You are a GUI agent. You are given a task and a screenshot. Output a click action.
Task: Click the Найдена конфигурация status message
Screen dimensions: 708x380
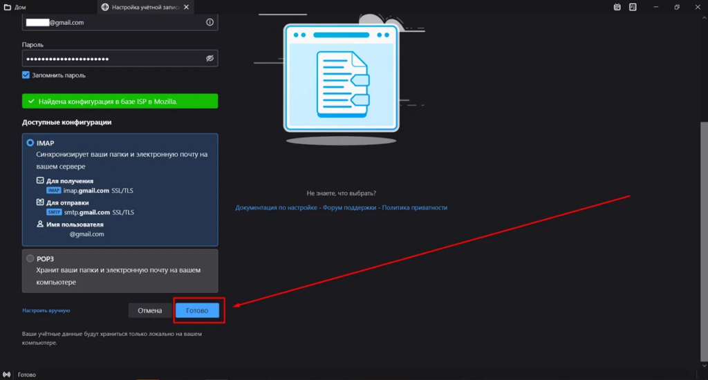coord(120,101)
